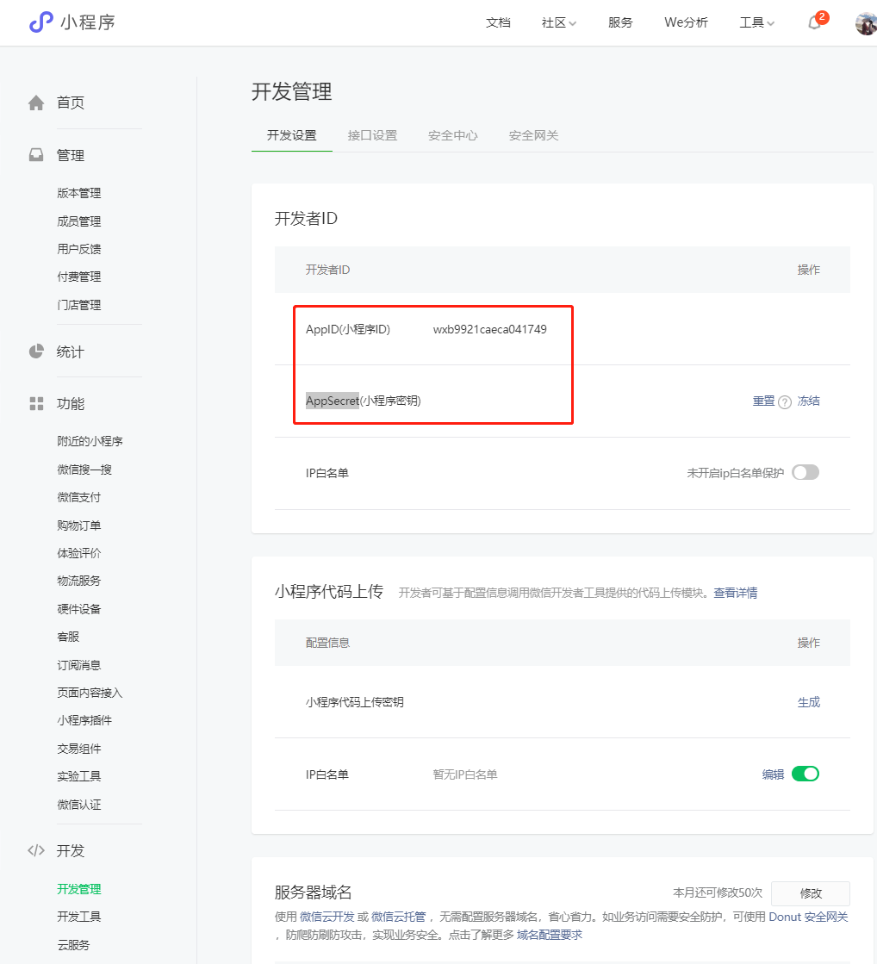Expand the 工具 dropdown menu
Image resolution: width=877 pixels, height=964 pixels.
point(756,22)
